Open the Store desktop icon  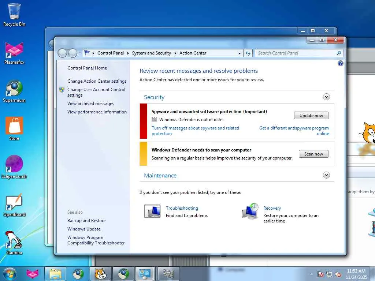tap(14, 128)
